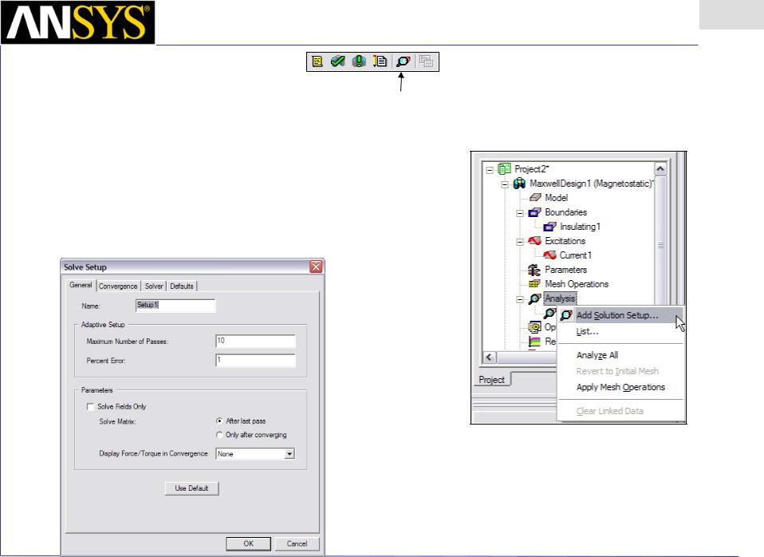The height and width of the screenshot is (557, 764).
Task: Choose Analyze All from context menu
Action: (620, 355)
